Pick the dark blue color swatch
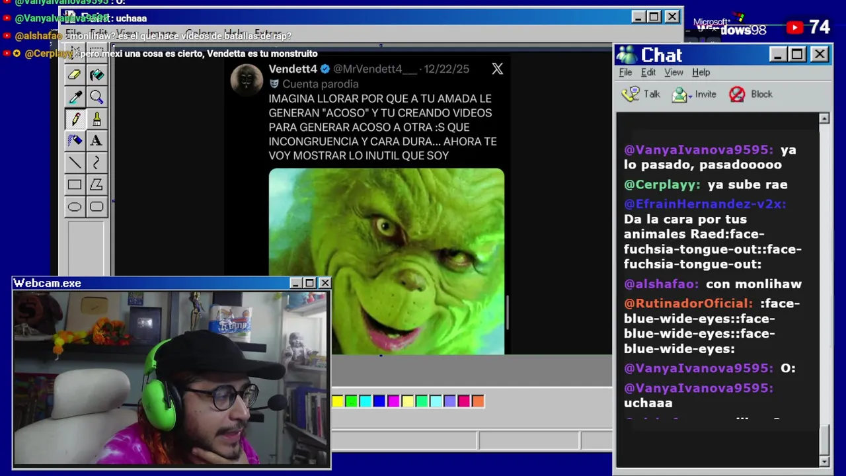The height and width of the screenshot is (476, 846). point(379,401)
